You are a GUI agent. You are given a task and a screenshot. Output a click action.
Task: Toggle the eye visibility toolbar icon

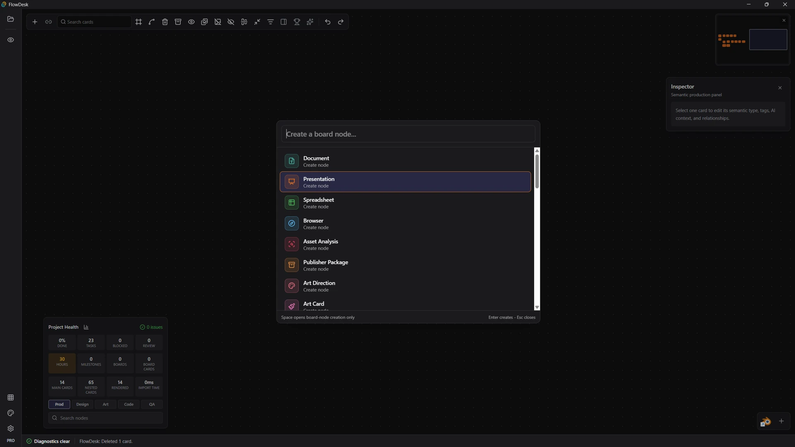[x=191, y=22]
